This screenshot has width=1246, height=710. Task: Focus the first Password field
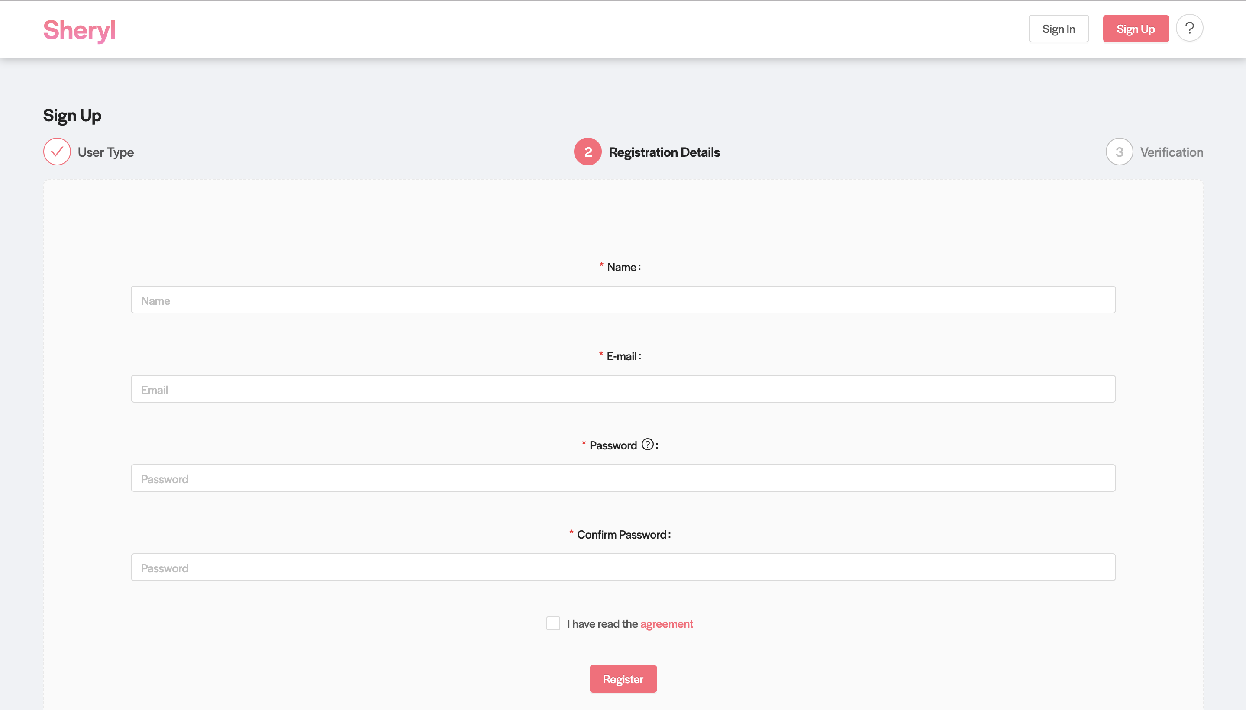point(623,478)
